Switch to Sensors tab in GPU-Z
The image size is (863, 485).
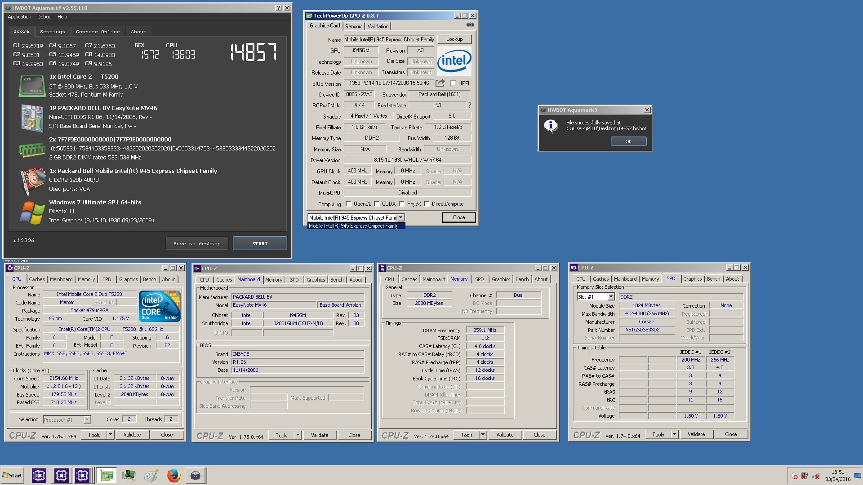click(354, 26)
